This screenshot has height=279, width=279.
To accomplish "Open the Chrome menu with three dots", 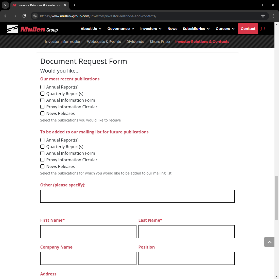I will pyautogui.click(x=273, y=16).
